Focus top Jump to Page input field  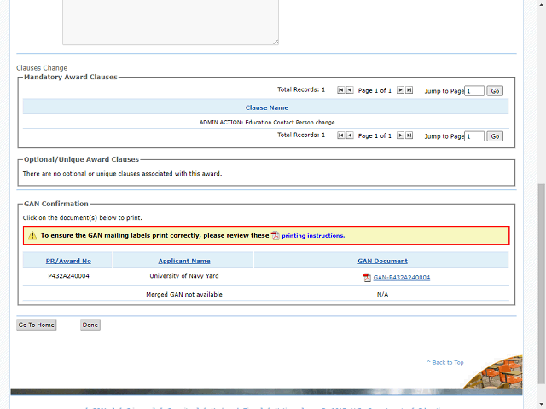tap(474, 90)
